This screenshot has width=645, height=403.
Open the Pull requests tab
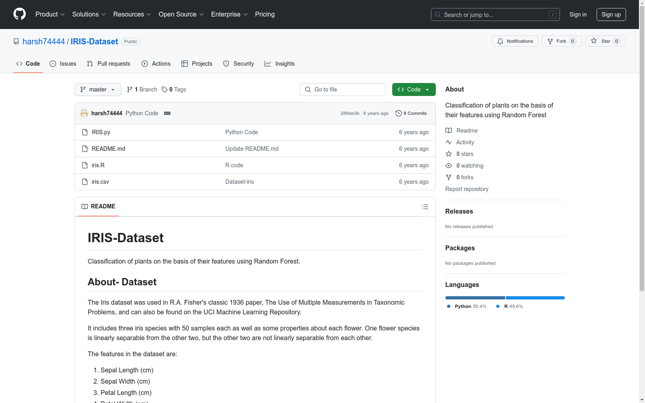click(x=108, y=64)
